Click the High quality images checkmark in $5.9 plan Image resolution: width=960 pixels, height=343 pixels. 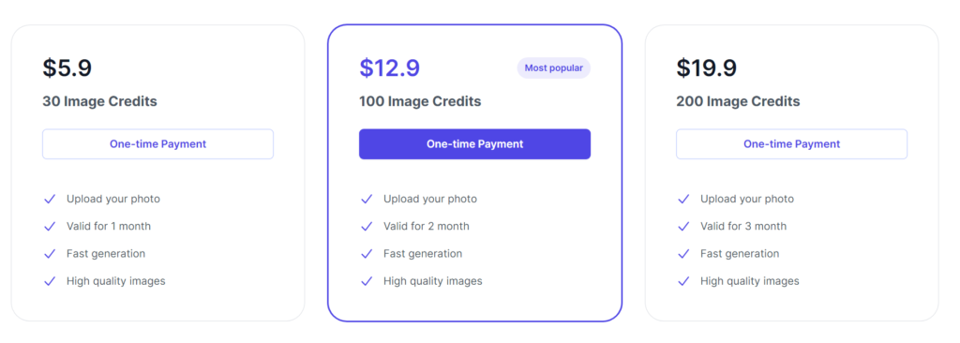click(x=50, y=281)
